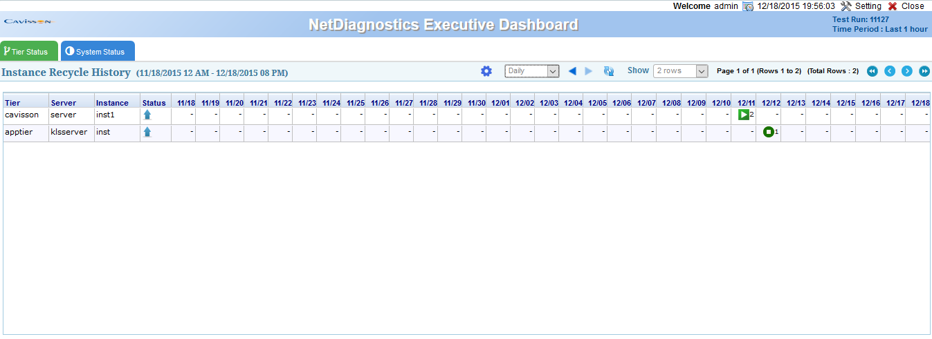Viewport: 932px width, 339px height.
Task: Click the Setting link
Action: [x=868, y=6]
